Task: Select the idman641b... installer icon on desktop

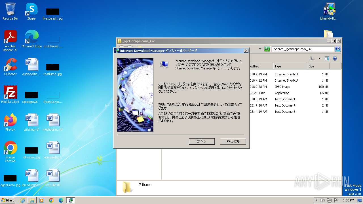Action: [329, 12]
